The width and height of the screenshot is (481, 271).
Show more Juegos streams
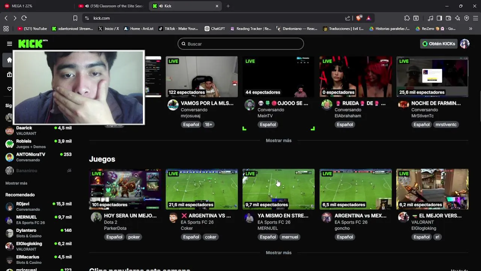[278, 253]
